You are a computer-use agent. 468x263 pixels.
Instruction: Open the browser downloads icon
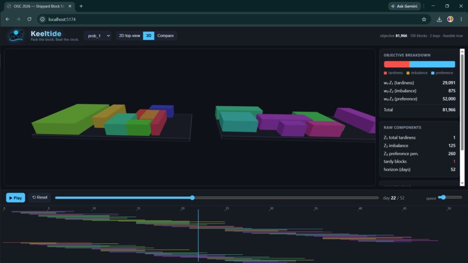point(439,19)
